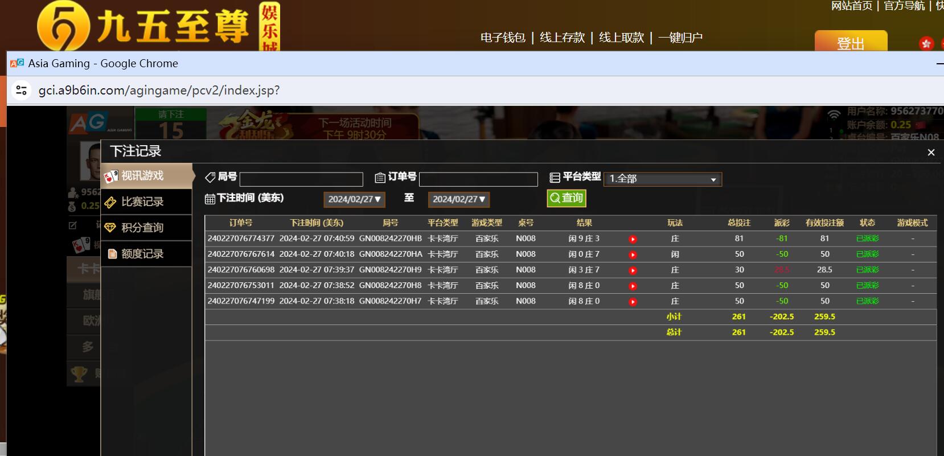
Task: Play replay for order 240227076760698
Action: click(633, 270)
